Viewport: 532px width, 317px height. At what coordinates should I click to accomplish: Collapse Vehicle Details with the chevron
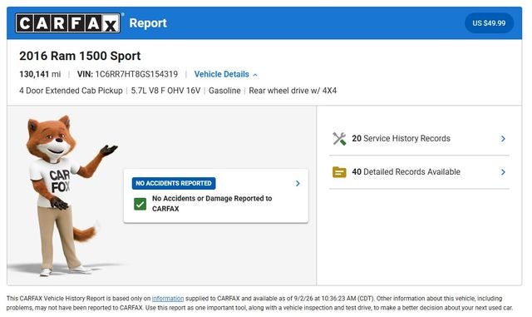[255, 75]
